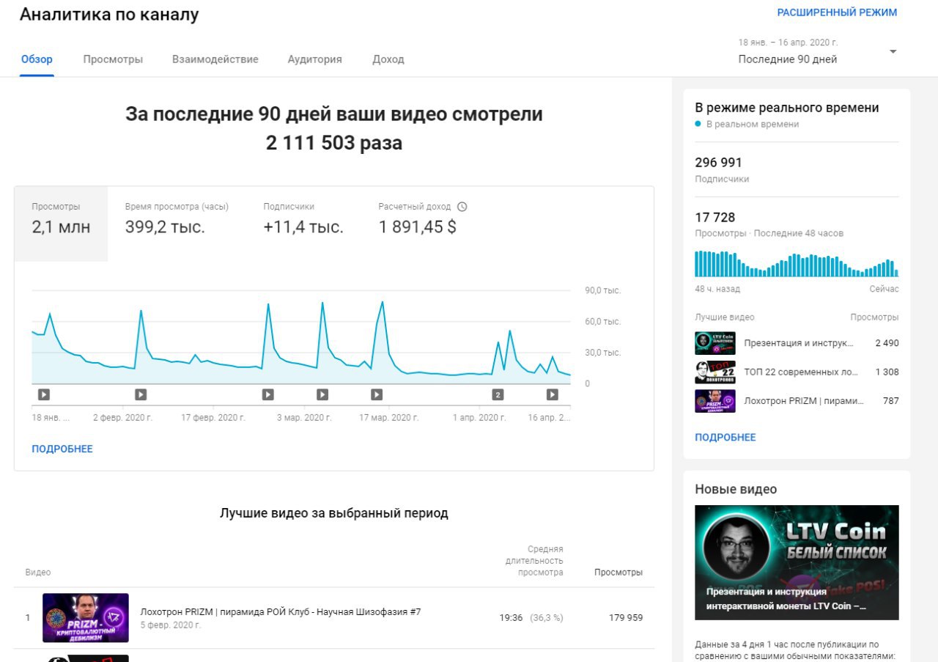Click the Лучшие видео за выбранный период heading

[334, 513]
